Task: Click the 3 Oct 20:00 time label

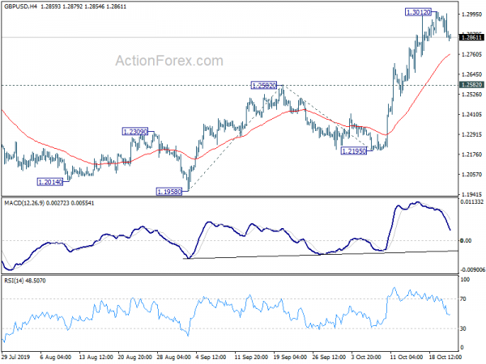Action: [x=366, y=357]
